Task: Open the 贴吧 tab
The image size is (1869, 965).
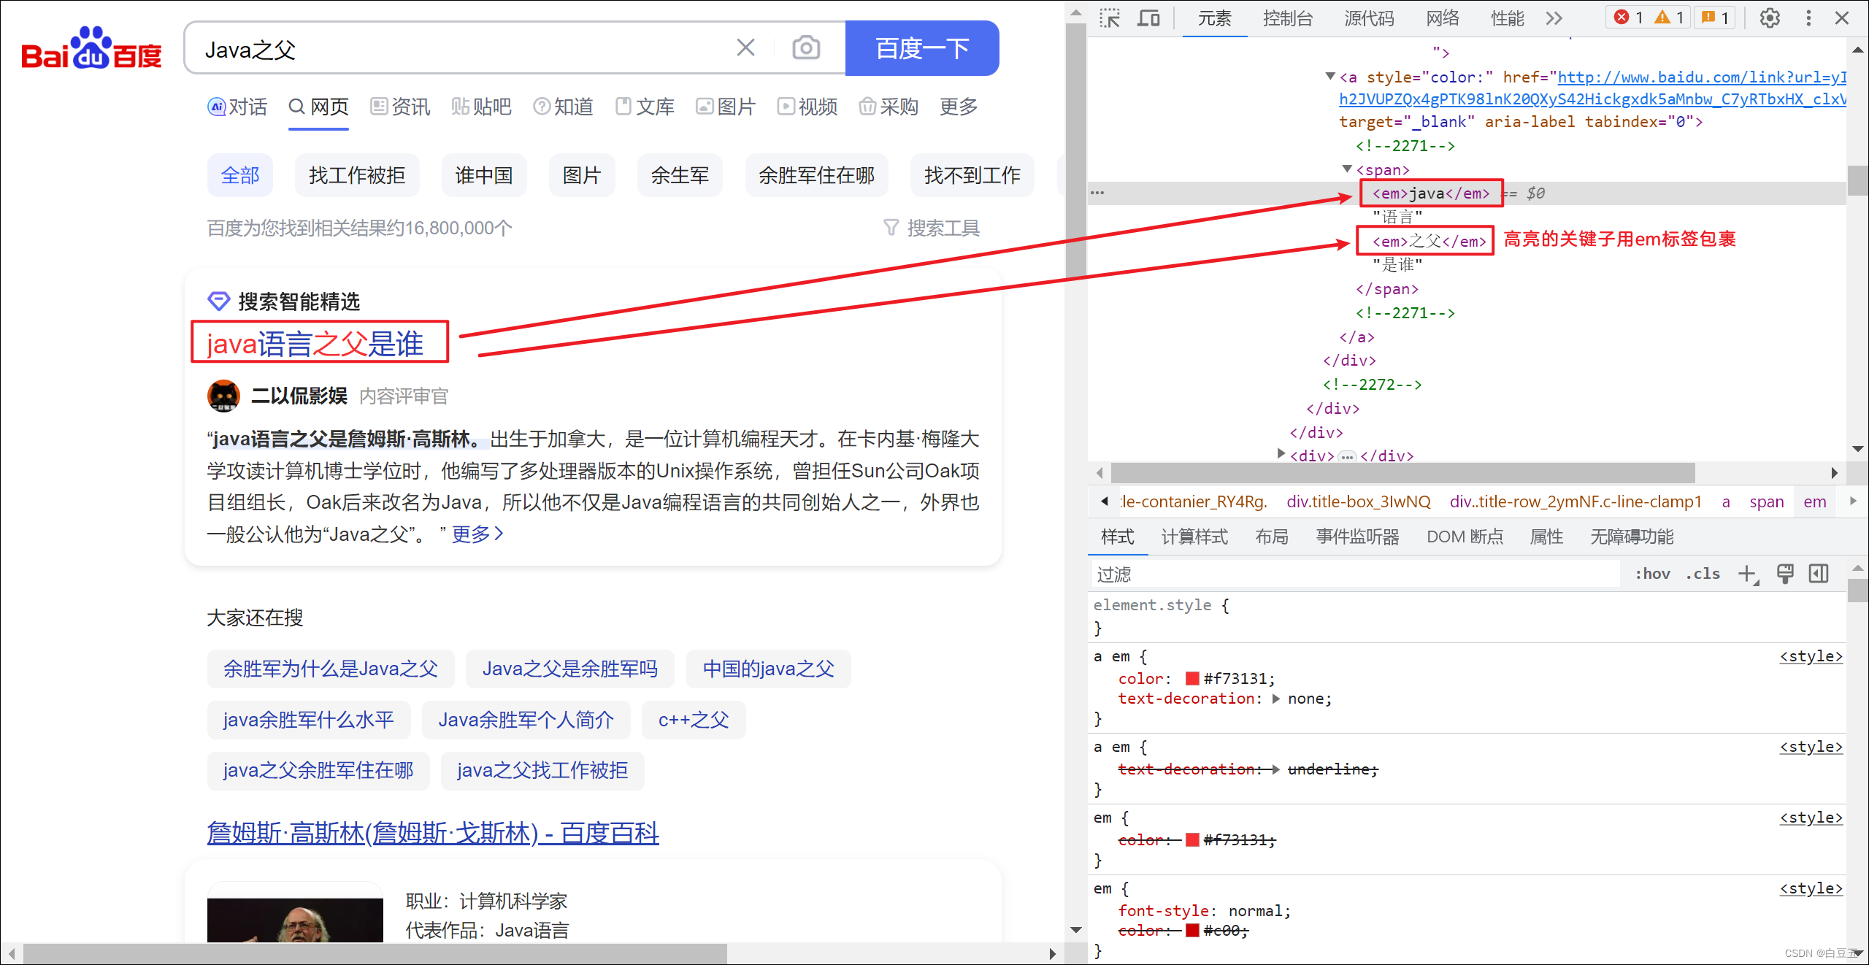Action: point(481,107)
